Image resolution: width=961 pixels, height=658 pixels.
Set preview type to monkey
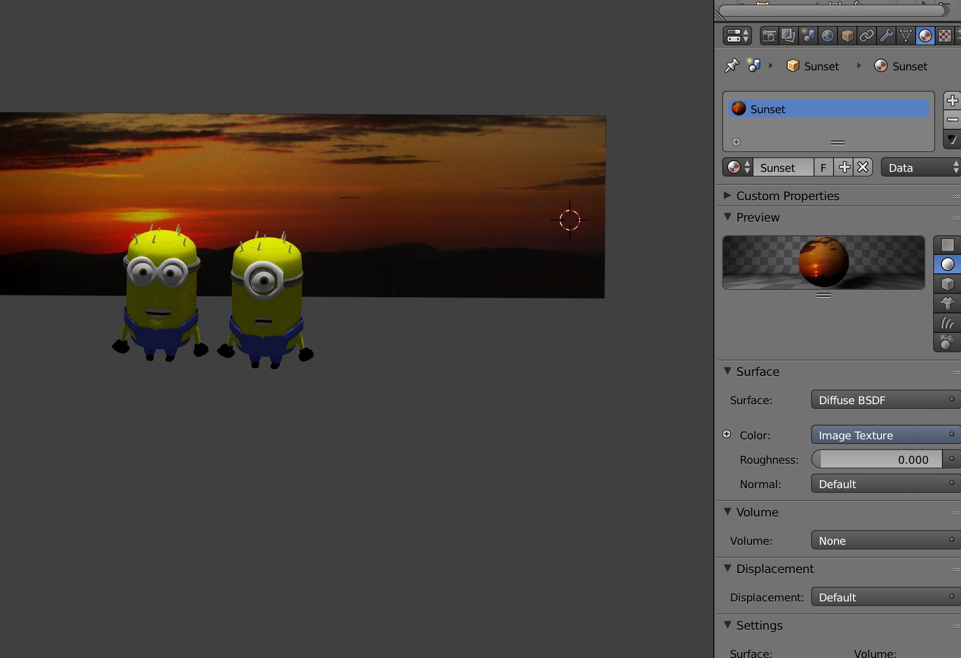[x=947, y=303]
